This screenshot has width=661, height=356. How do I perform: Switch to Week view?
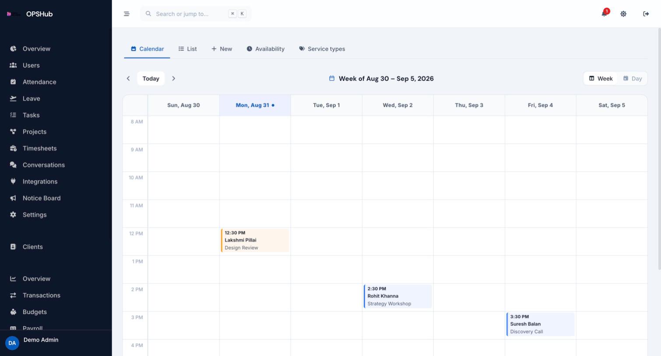tap(601, 78)
